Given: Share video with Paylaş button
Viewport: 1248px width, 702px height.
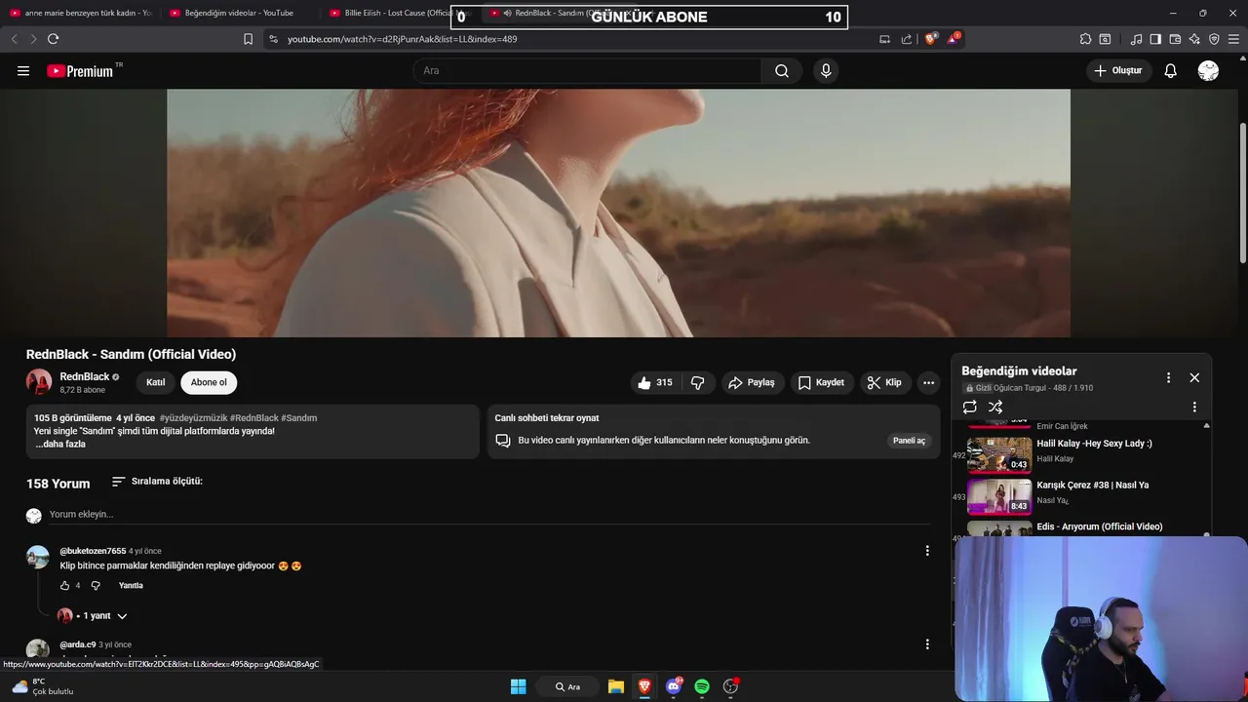Looking at the screenshot, I should [x=752, y=383].
